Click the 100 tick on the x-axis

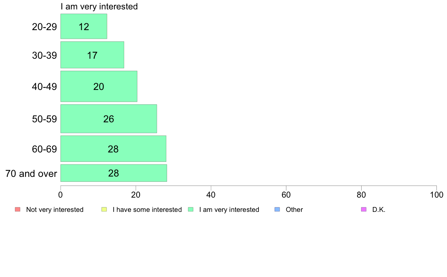click(x=437, y=195)
